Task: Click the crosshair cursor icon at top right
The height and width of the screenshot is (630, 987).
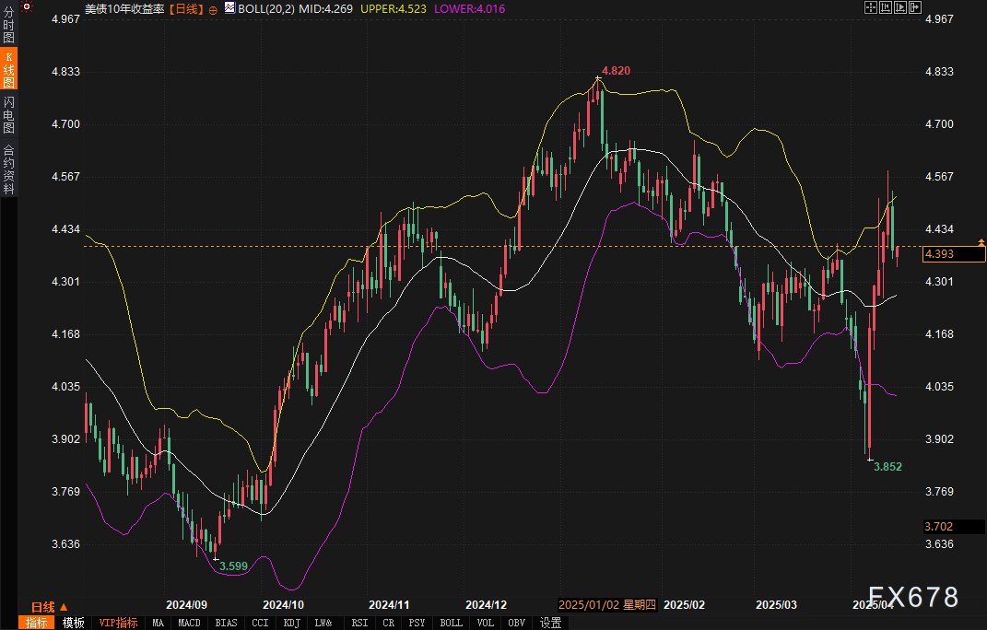Action: click(870, 7)
